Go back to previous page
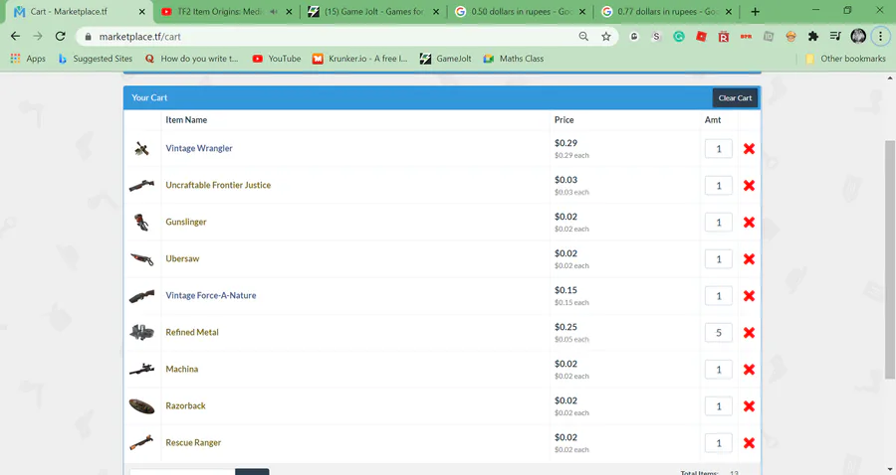896x475 pixels. click(x=15, y=37)
